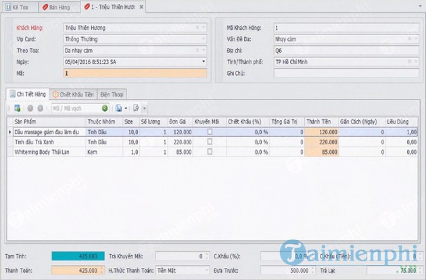Click the first grey round navigation icon

point(30,108)
